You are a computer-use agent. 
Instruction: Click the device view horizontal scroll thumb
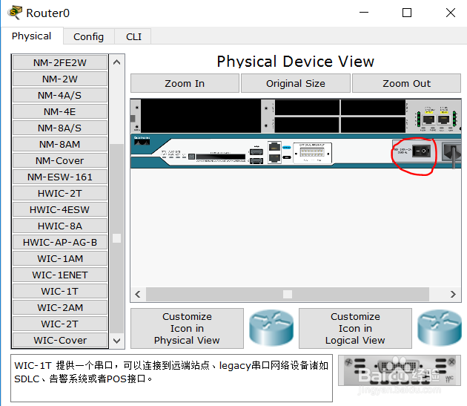288,295
